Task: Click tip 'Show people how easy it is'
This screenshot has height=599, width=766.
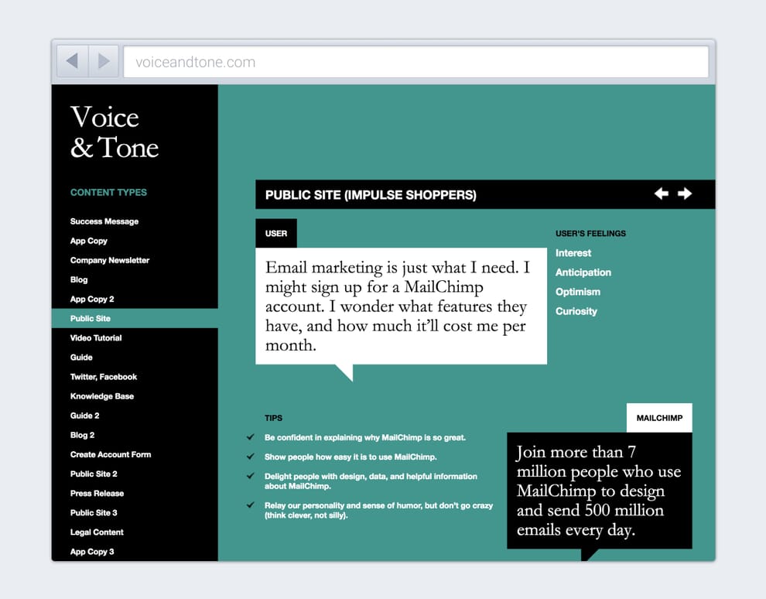Action: pyautogui.click(x=351, y=457)
